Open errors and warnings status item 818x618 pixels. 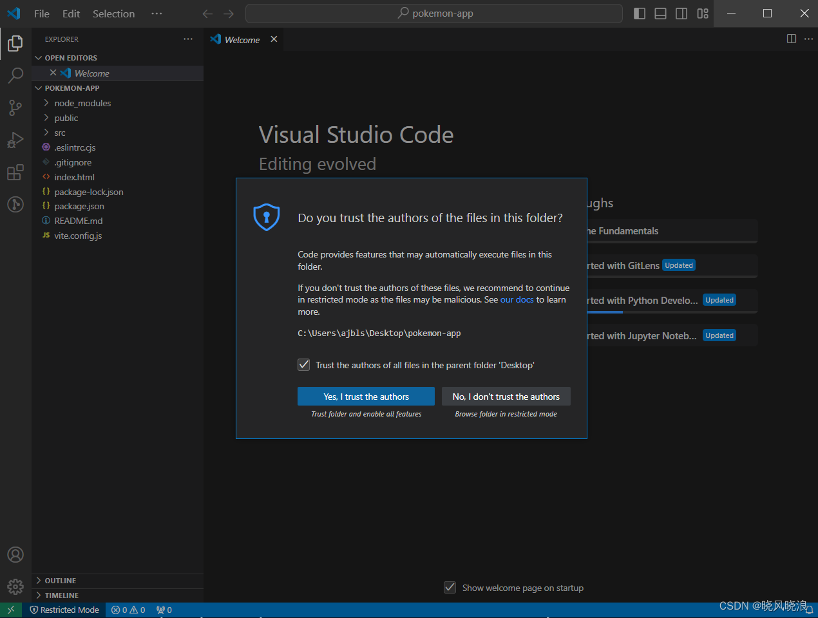tap(128, 610)
